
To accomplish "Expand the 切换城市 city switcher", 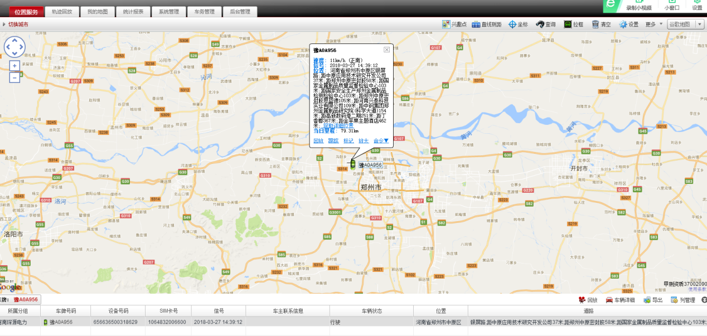I will [16, 25].
